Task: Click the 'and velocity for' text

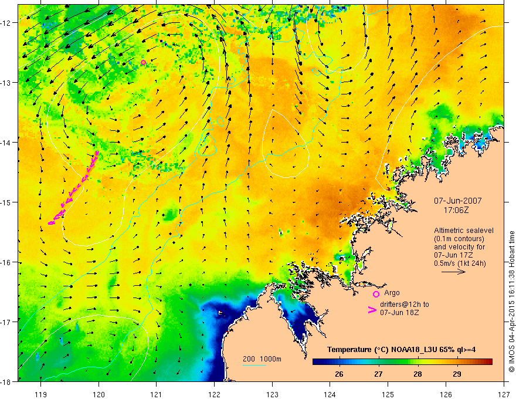Action: tap(459, 247)
